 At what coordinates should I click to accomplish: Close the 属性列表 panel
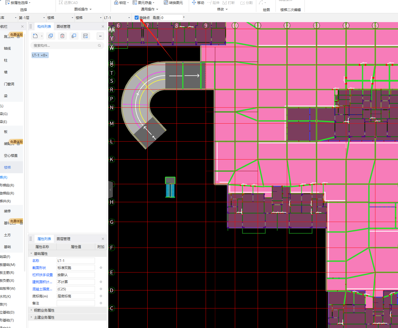tap(103, 239)
